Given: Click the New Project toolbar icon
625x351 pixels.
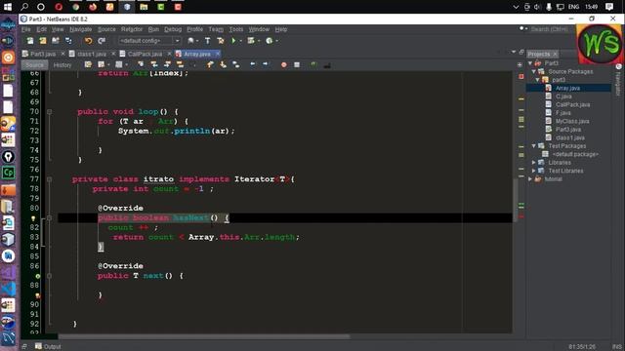Looking at the screenshot, I should point(43,41).
